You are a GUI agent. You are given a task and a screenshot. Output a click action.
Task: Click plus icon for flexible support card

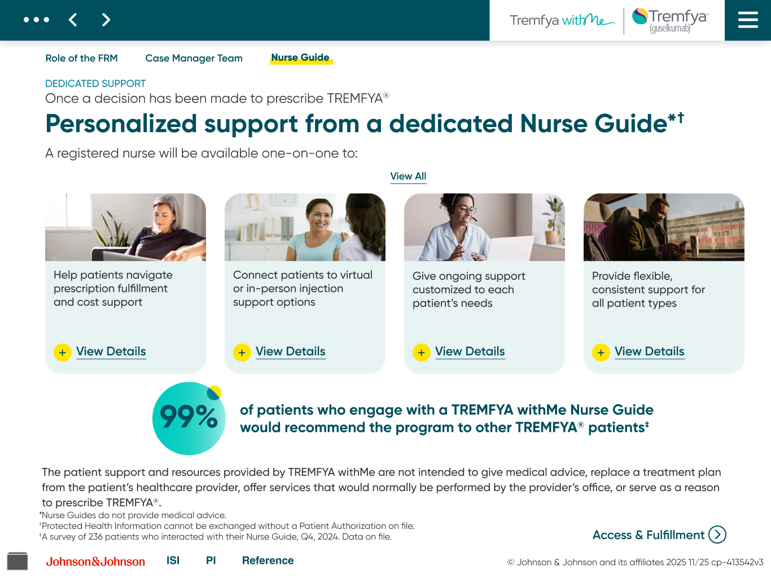coord(601,353)
